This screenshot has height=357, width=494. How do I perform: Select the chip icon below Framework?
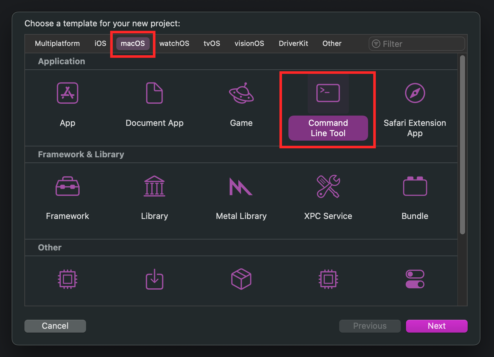tap(67, 279)
